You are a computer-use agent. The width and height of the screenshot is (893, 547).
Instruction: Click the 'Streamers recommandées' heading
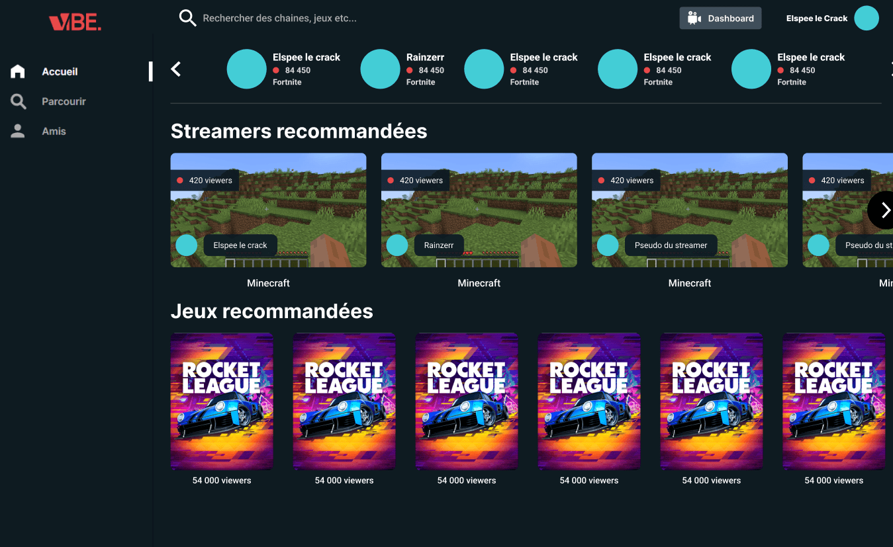299,131
